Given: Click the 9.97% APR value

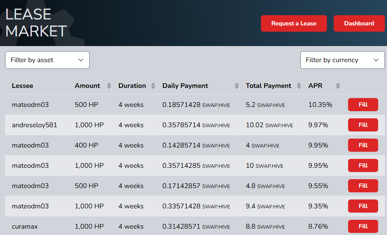Looking at the screenshot, I should tap(318, 125).
